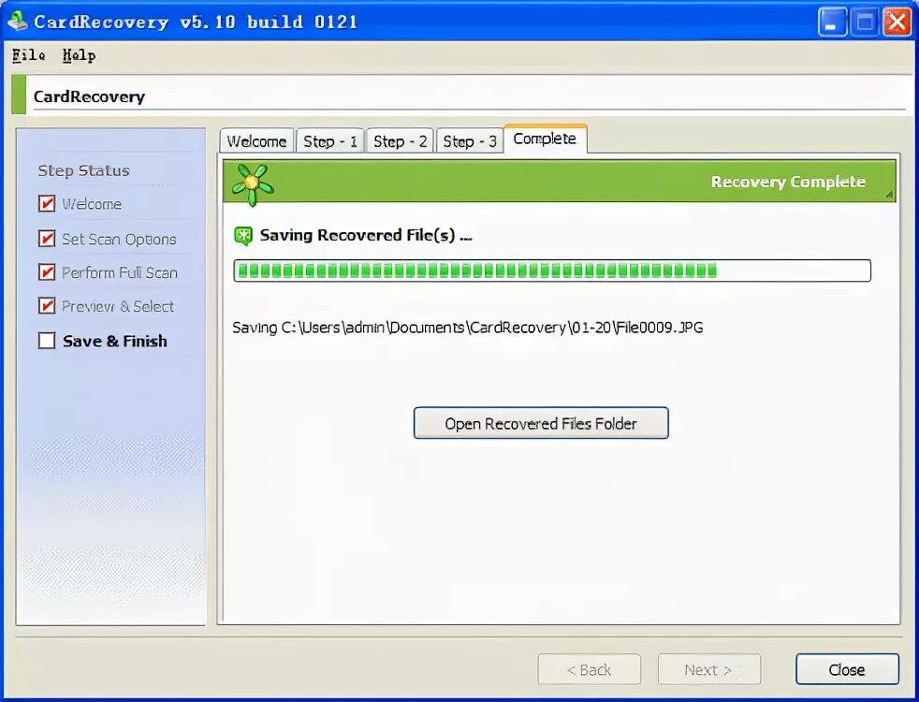This screenshot has height=702, width=919.
Task: Click the saving file path text
Action: [x=468, y=327]
